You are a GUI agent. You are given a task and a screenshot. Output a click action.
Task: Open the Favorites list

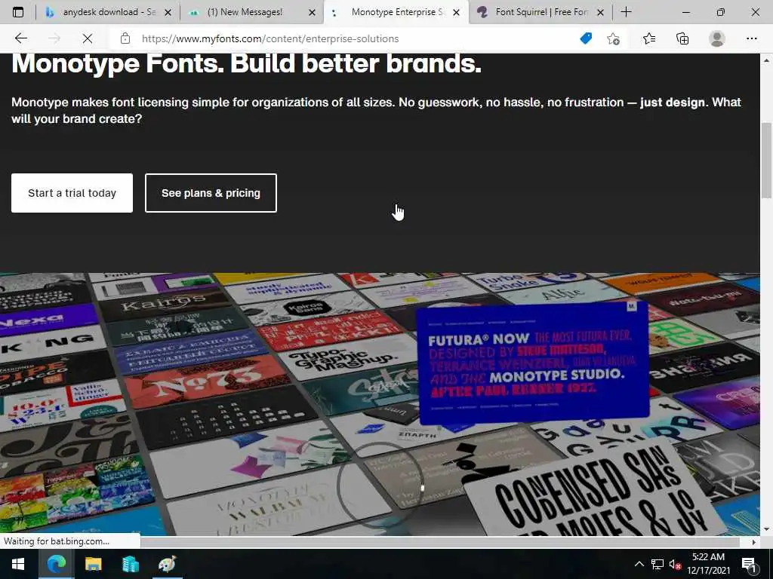pos(649,38)
